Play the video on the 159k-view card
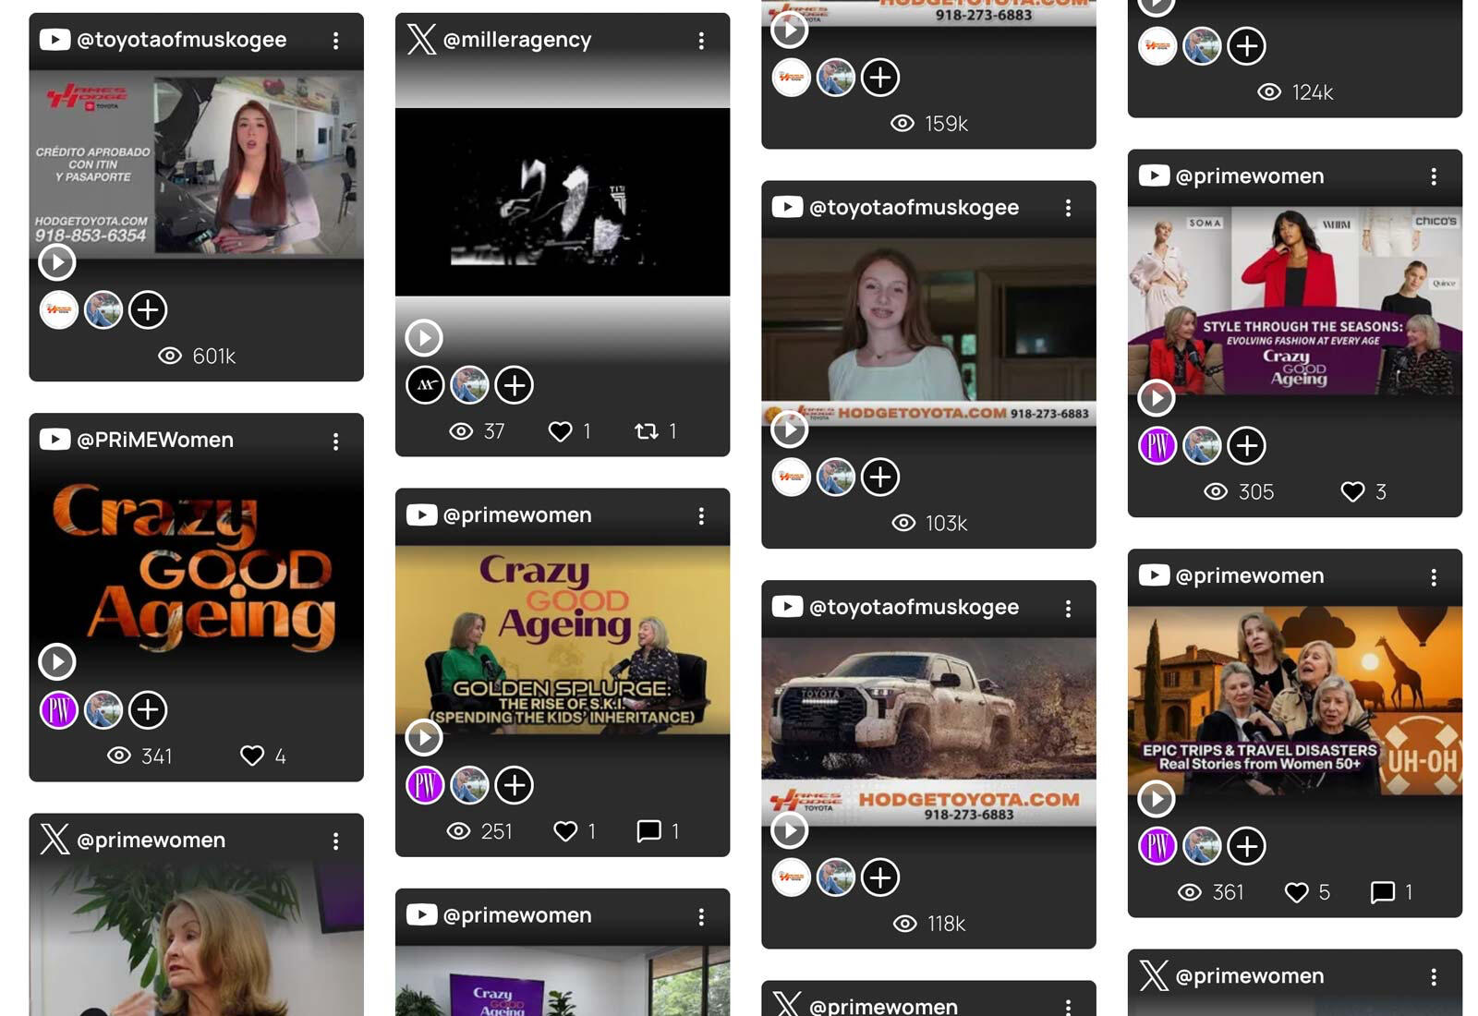The width and height of the screenshot is (1478, 1016). point(790,30)
